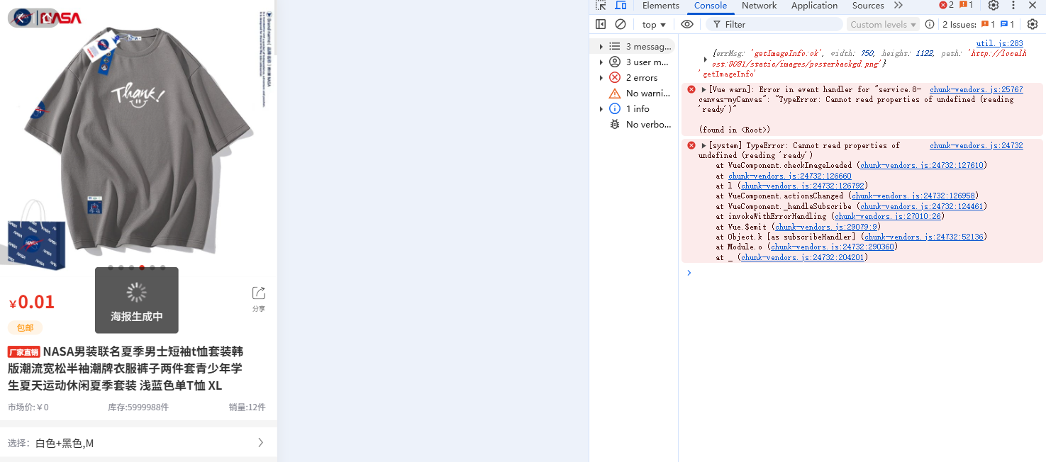The width and height of the screenshot is (1046, 462).
Task: Click the blue issue badge beside 2 Issues
Action: point(1008,24)
